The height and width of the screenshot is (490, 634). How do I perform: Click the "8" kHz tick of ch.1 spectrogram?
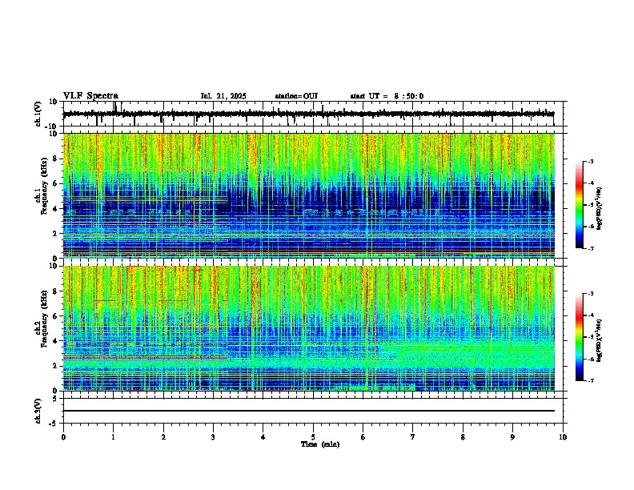click(56, 159)
